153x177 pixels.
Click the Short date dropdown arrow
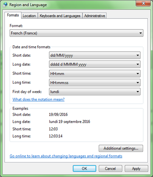click(x=138, y=55)
